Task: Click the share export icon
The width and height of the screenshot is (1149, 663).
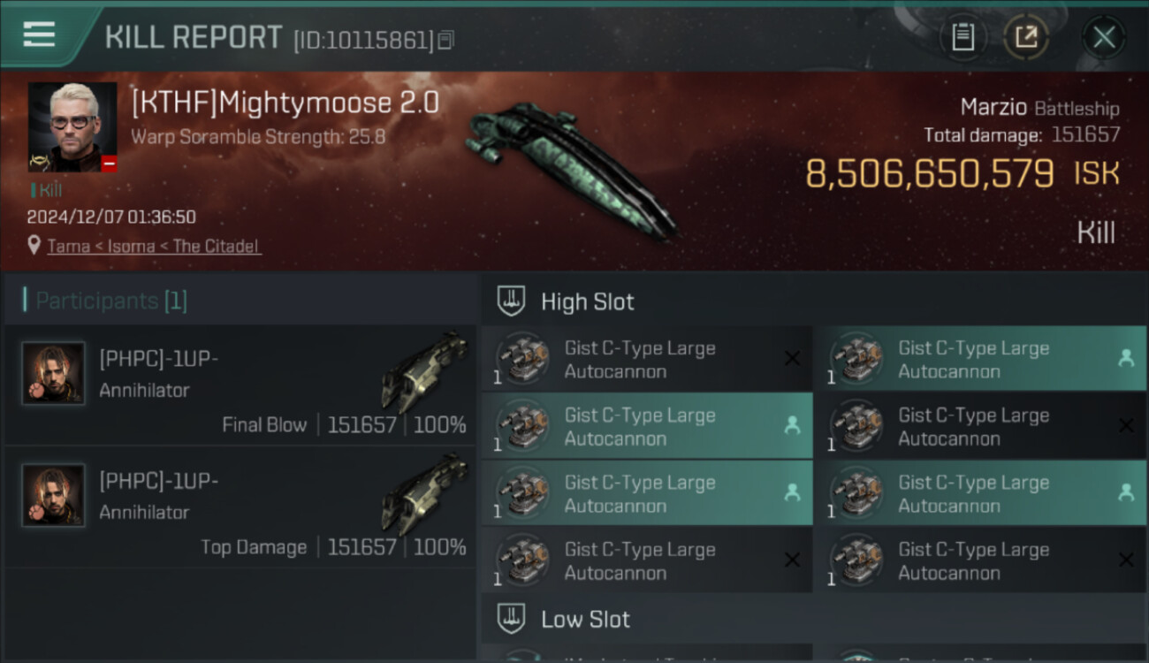Action: pos(1025,37)
